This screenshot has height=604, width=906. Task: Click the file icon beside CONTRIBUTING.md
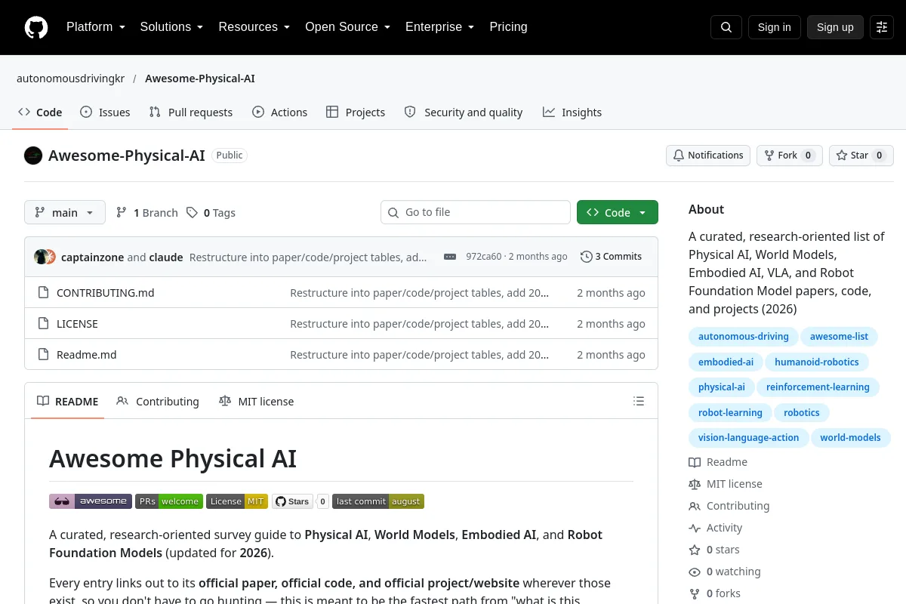(43, 293)
